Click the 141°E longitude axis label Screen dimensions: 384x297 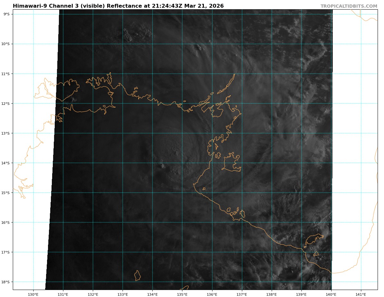[x=361, y=293]
